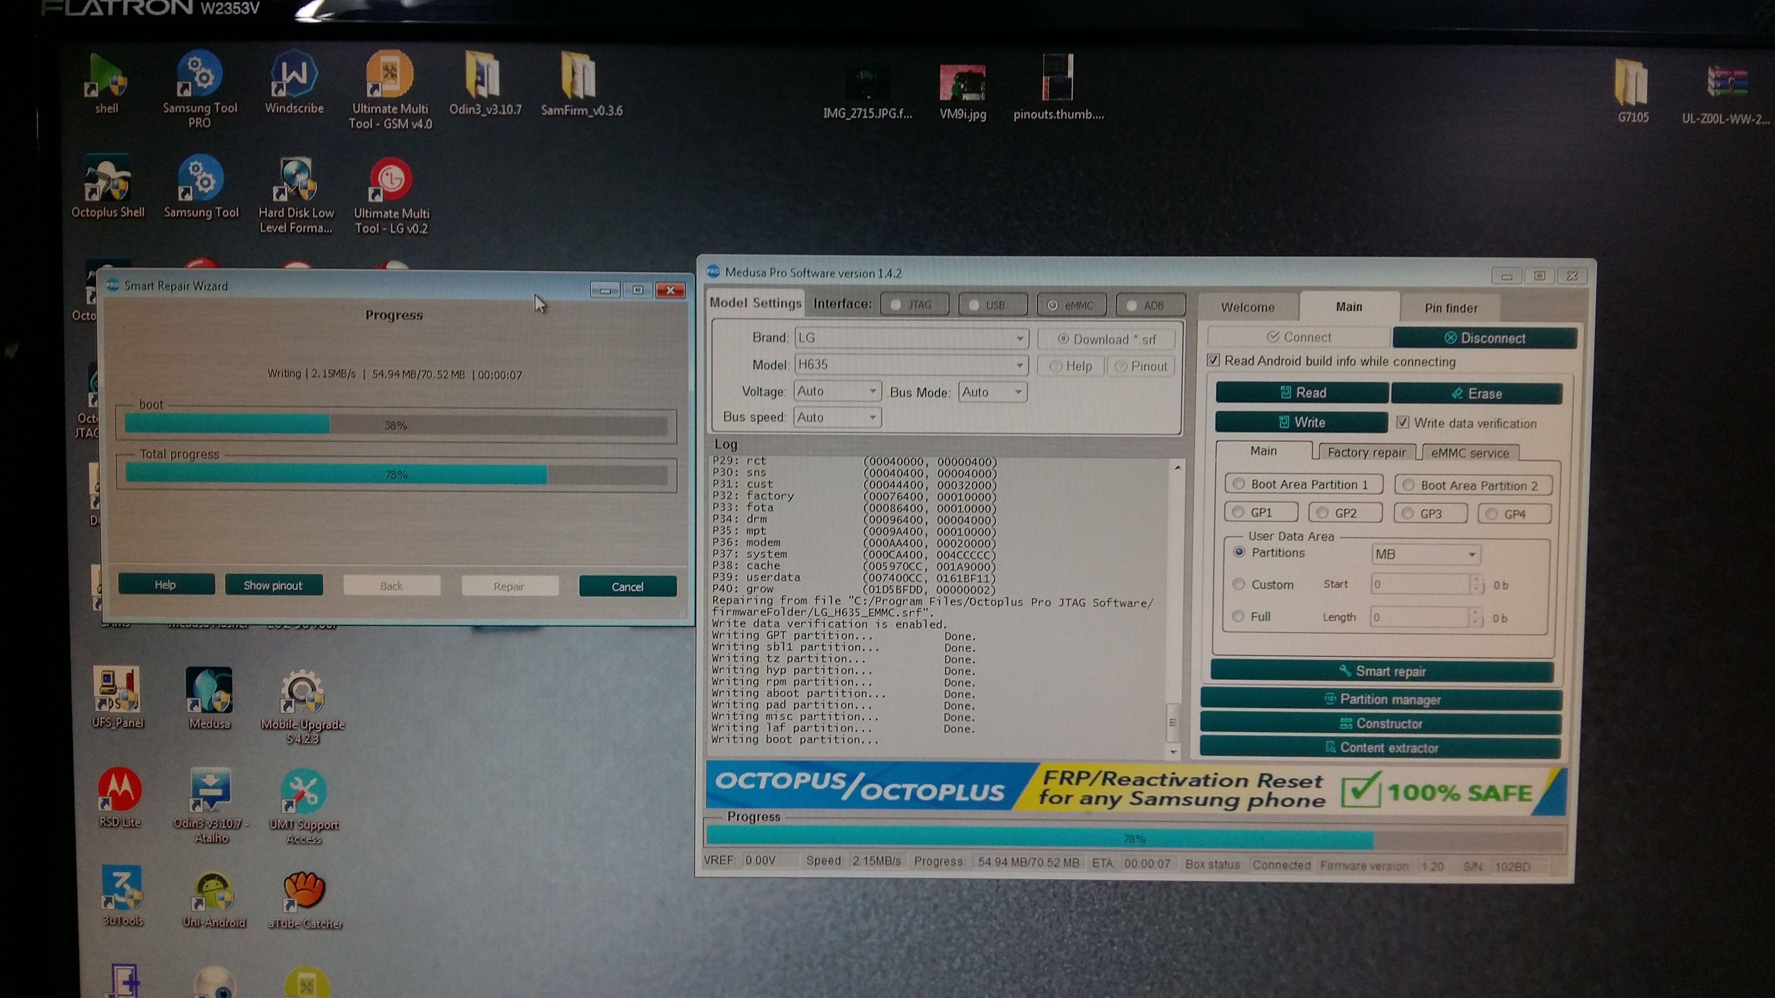This screenshot has height=998, width=1775.
Task: Click Show pinout in the wizard
Action: 273,585
